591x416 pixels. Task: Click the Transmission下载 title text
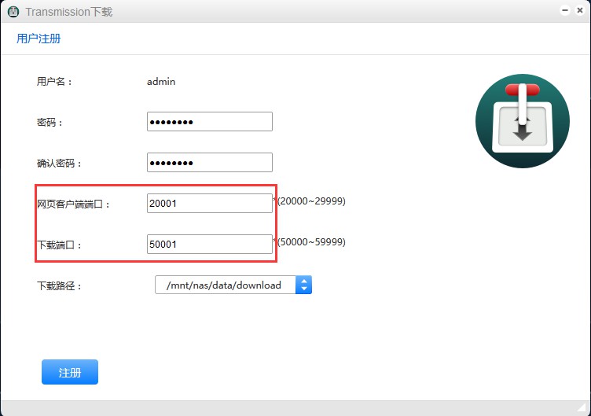(x=68, y=12)
